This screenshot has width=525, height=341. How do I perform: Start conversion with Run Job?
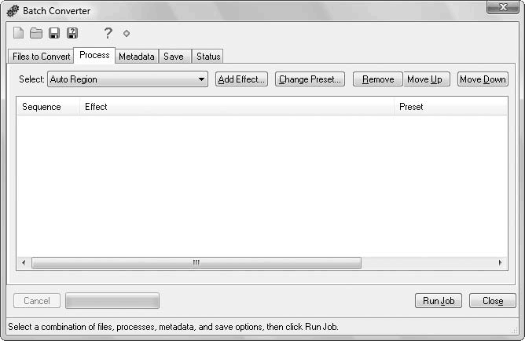(x=439, y=301)
